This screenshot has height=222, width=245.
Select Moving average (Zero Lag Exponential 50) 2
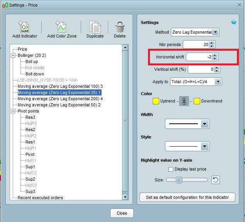pyautogui.click(x=59, y=105)
